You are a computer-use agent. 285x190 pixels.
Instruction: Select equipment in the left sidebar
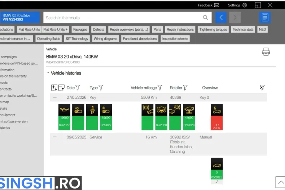8,115
